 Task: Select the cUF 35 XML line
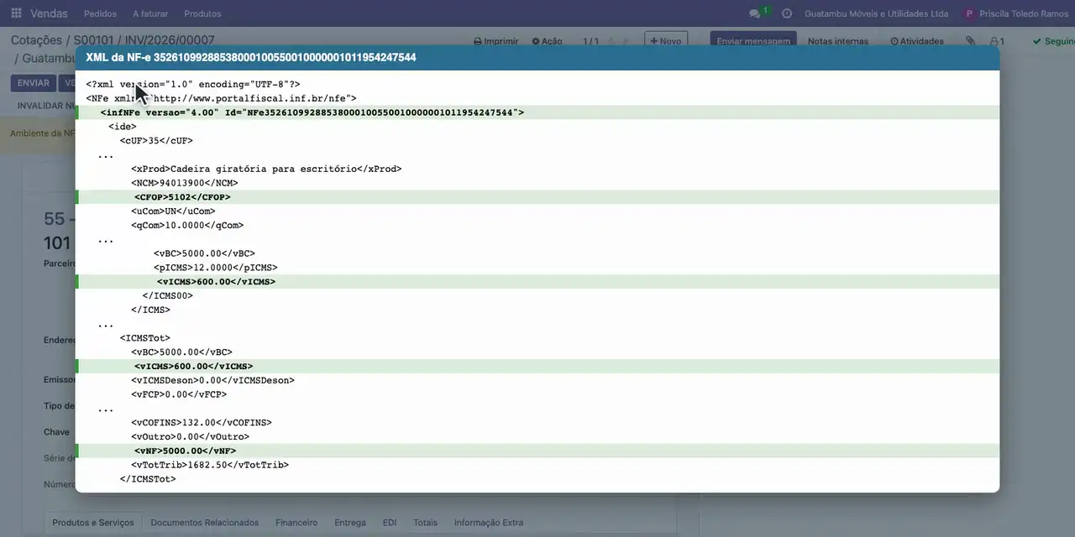coord(156,141)
